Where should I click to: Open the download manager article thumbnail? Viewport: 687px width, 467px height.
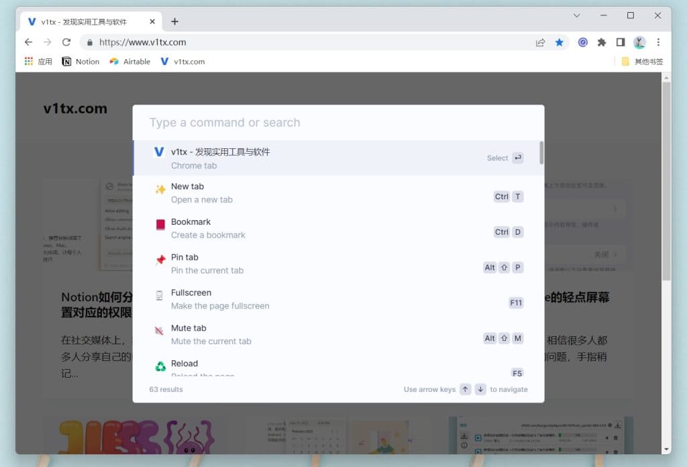[541, 436]
